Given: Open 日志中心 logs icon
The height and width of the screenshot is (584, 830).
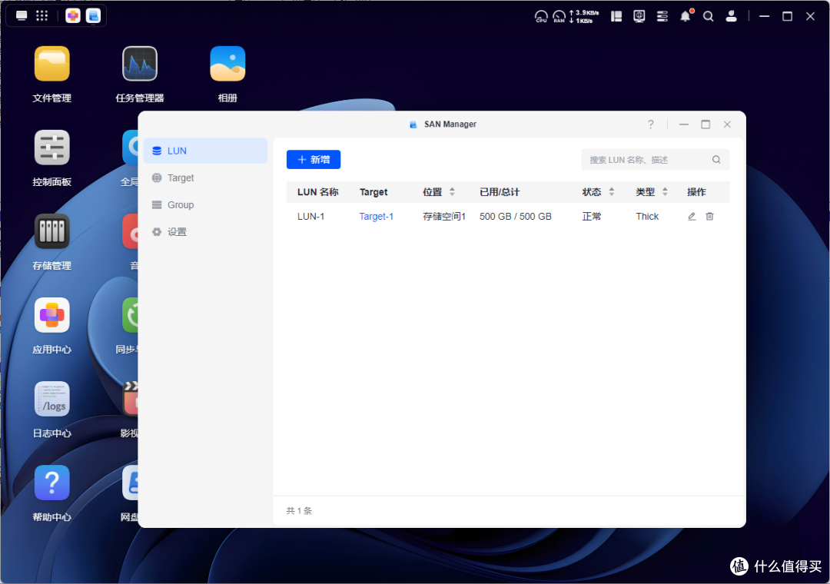Looking at the screenshot, I should tap(52, 399).
